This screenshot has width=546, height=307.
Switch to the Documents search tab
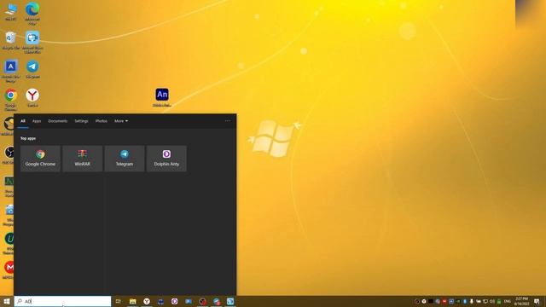[x=58, y=121]
